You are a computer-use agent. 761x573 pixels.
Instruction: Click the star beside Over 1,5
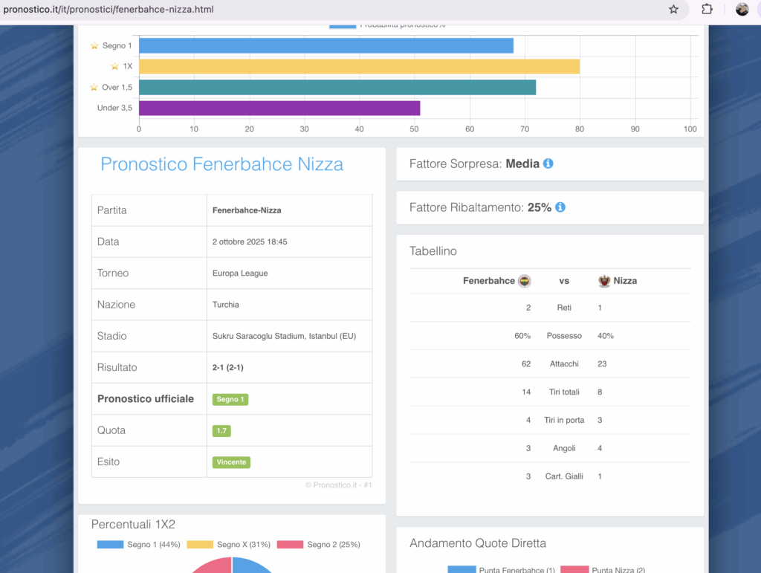click(x=94, y=88)
